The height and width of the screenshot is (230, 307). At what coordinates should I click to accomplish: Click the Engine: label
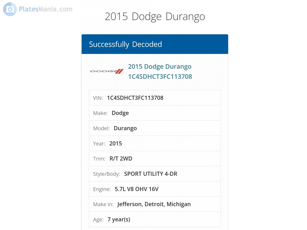pyautogui.click(x=102, y=189)
